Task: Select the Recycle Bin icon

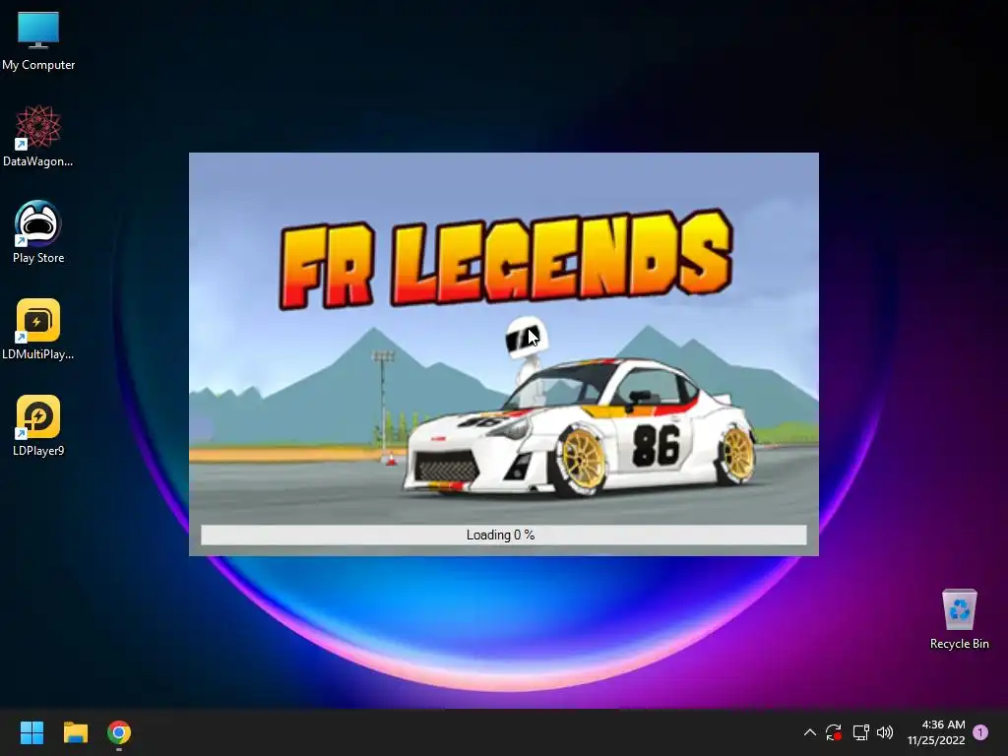Action: click(959, 619)
